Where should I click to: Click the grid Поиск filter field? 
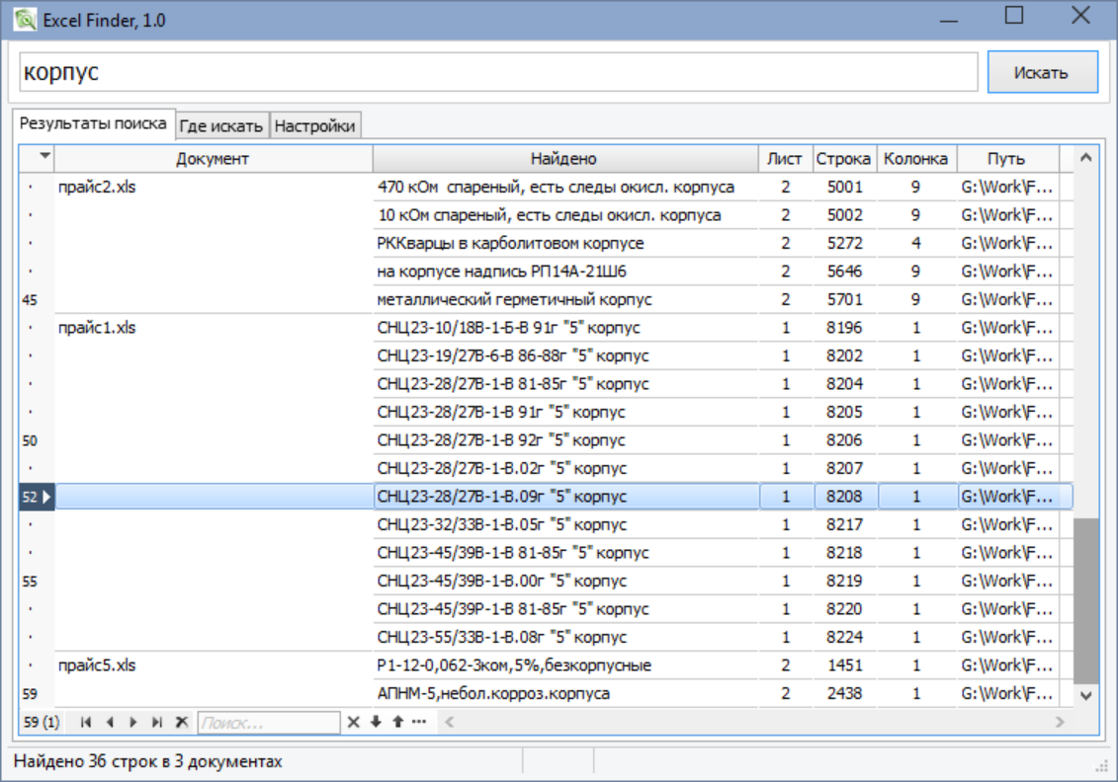pyautogui.click(x=268, y=723)
